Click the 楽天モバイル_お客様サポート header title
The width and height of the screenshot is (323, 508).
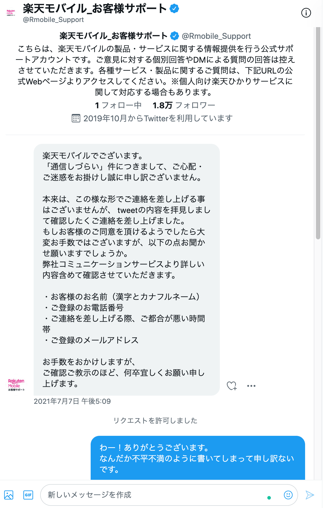95,9
